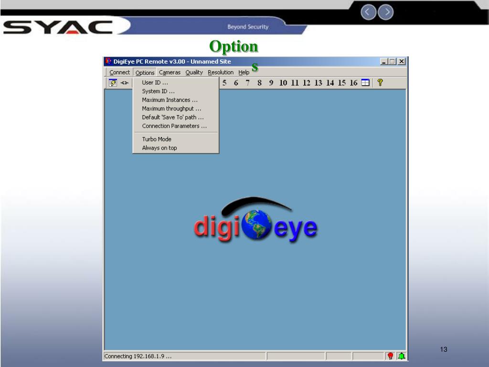489x367 pixels.
Task: Open the Cameras menu
Action: click(170, 73)
